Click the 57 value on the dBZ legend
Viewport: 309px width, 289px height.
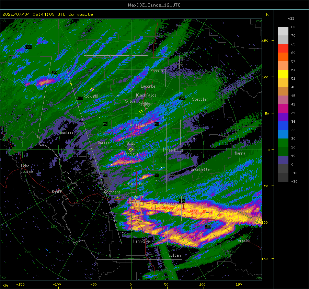click(x=293, y=62)
